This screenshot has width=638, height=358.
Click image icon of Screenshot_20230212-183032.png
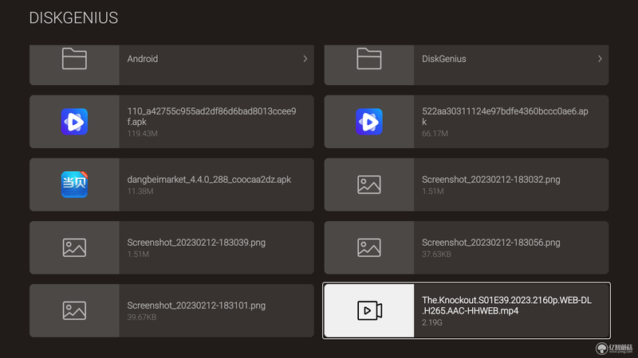(369, 185)
